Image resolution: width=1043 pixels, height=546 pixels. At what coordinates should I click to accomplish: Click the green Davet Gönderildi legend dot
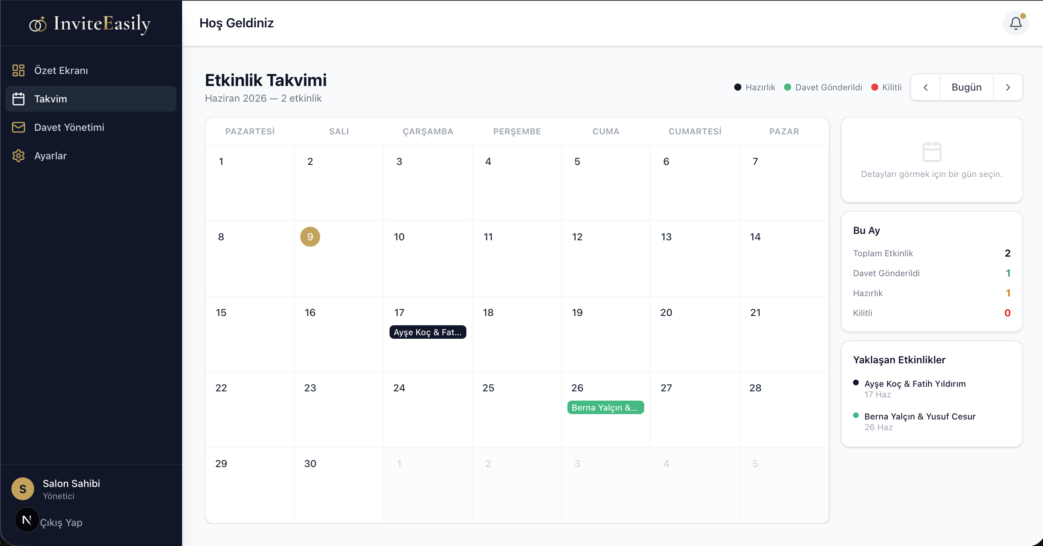coord(788,87)
